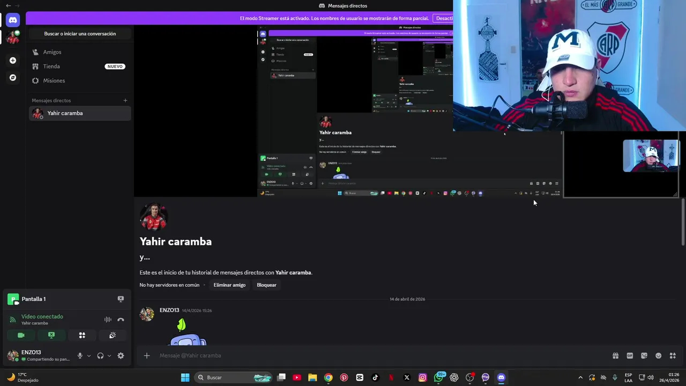Open GIF picker
Image resolution: width=686 pixels, height=386 pixels.
click(x=630, y=355)
